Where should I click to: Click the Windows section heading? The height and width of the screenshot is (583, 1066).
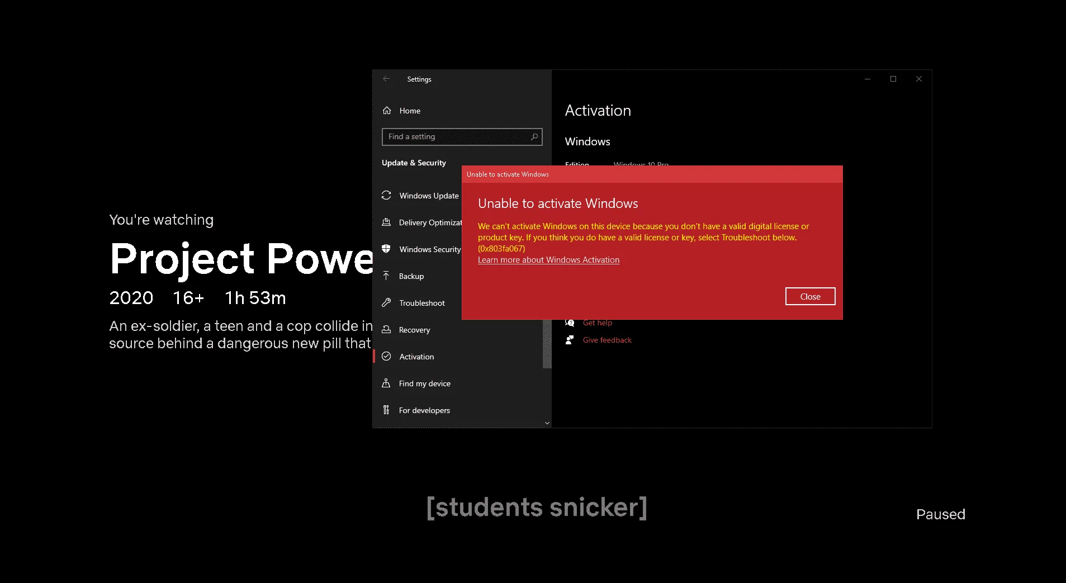[588, 141]
